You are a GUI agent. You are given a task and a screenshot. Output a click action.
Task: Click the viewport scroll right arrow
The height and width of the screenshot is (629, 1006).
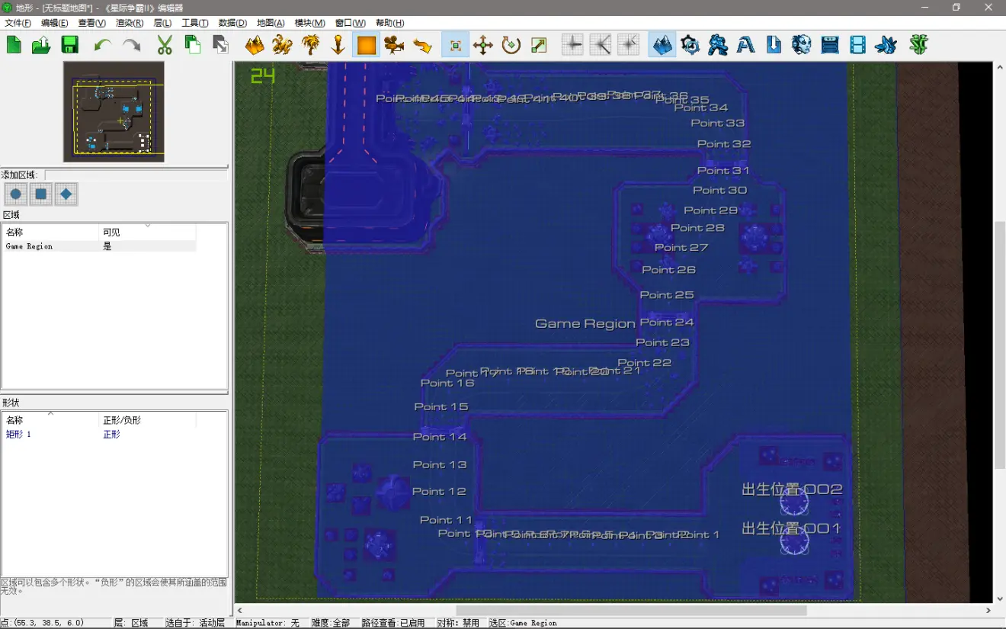click(988, 610)
